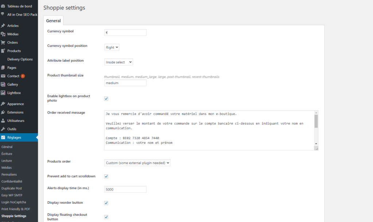Viewport: 373px width, 222px height.
Task: Open Currency symbol position dropdown
Action: tap(112, 47)
